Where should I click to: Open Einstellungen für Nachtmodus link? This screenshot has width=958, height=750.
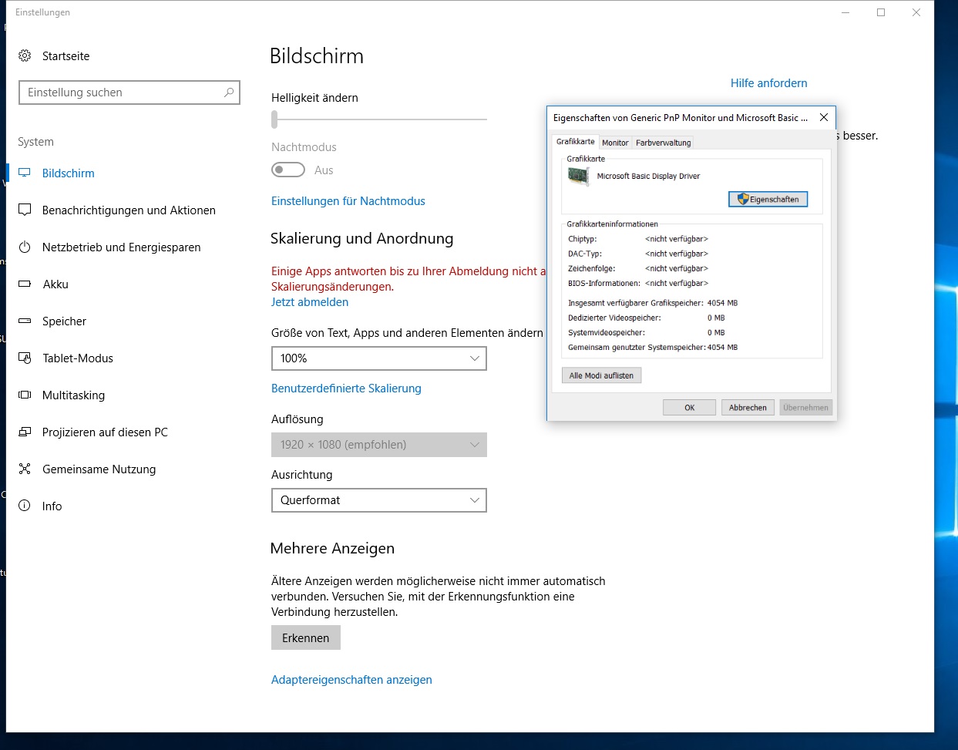coord(348,201)
